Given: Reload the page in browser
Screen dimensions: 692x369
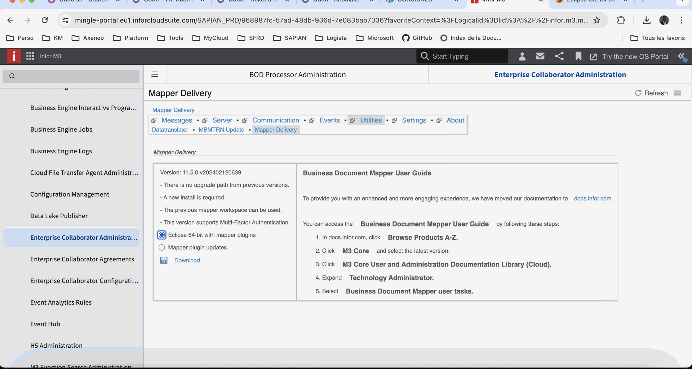Looking at the screenshot, I should tap(45, 20).
